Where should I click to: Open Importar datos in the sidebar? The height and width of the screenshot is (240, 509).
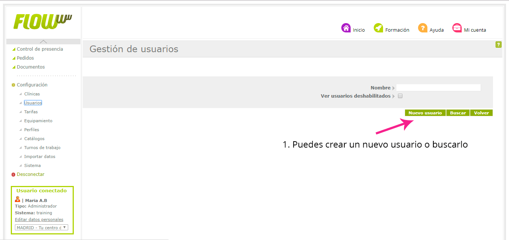[x=40, y=157]
